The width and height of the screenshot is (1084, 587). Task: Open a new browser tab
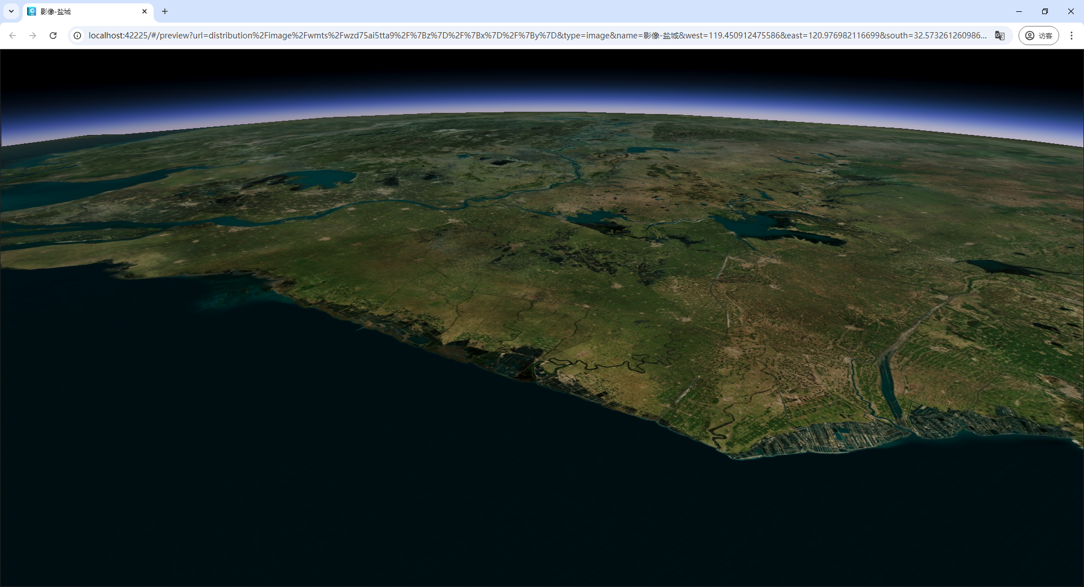(x=165, y=11)
